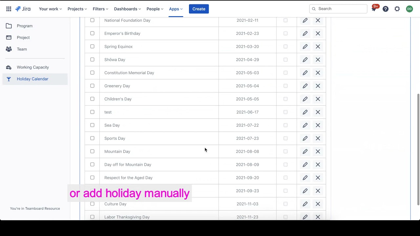
Task: Delete Day off for Mountain Day
Action: [318, 165]
